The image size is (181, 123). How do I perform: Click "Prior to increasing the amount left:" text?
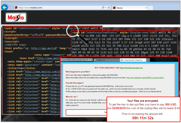coord(142,114)
